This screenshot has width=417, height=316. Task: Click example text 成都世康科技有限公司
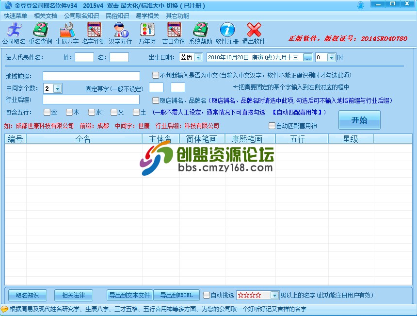(45, 126)
